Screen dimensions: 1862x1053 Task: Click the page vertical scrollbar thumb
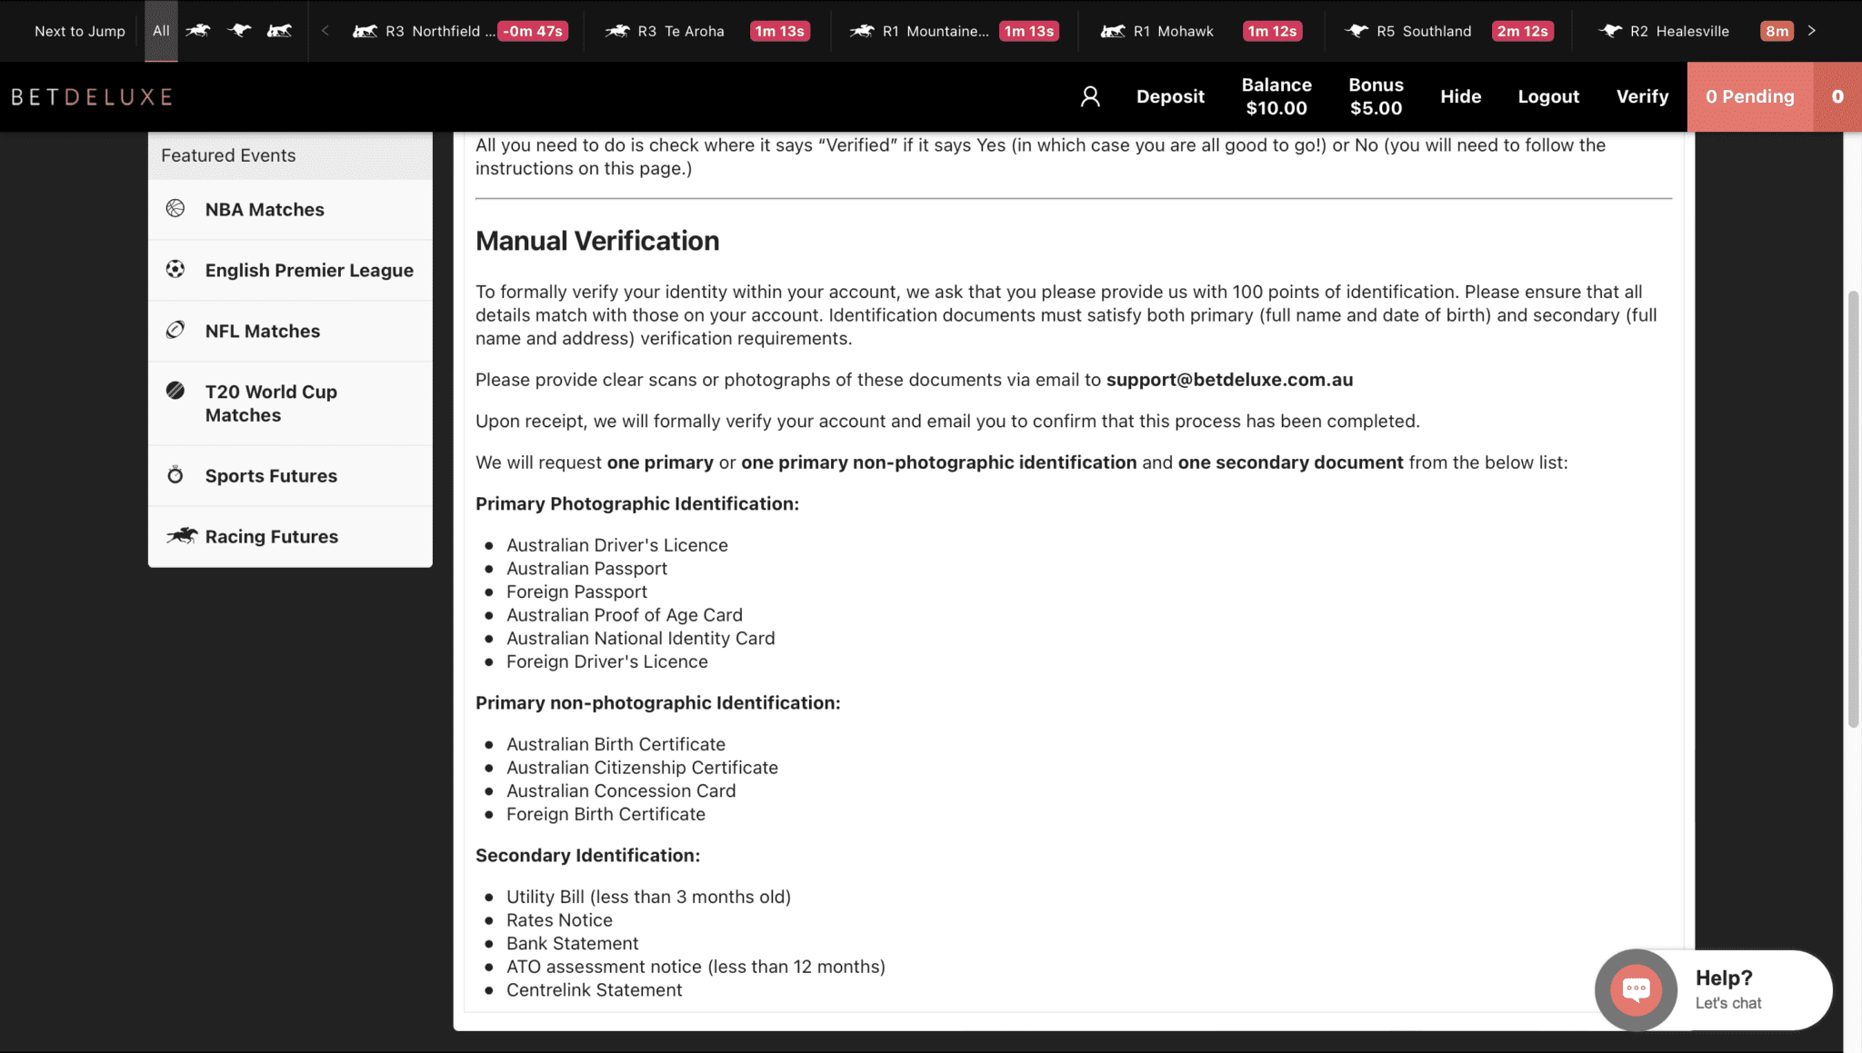(1853, 509)
